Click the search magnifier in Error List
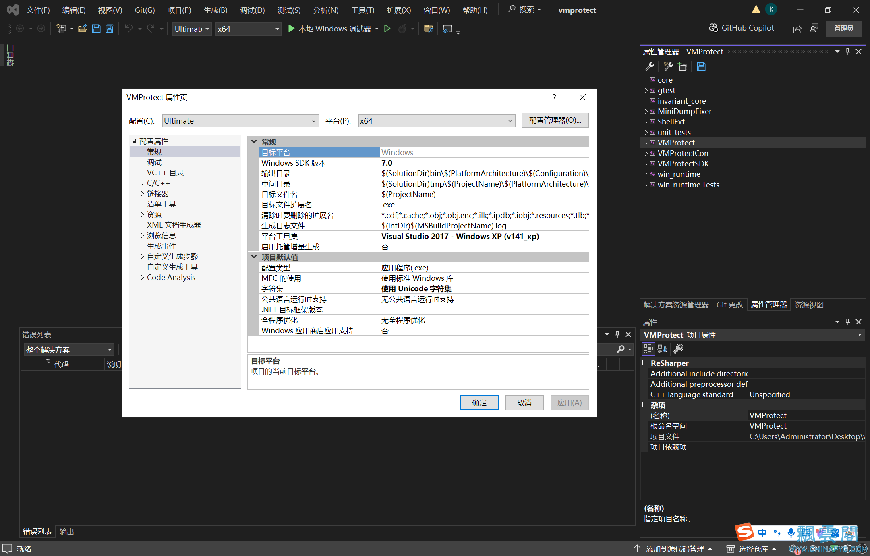Screen dimensions: 870x556 pos(621,349)
